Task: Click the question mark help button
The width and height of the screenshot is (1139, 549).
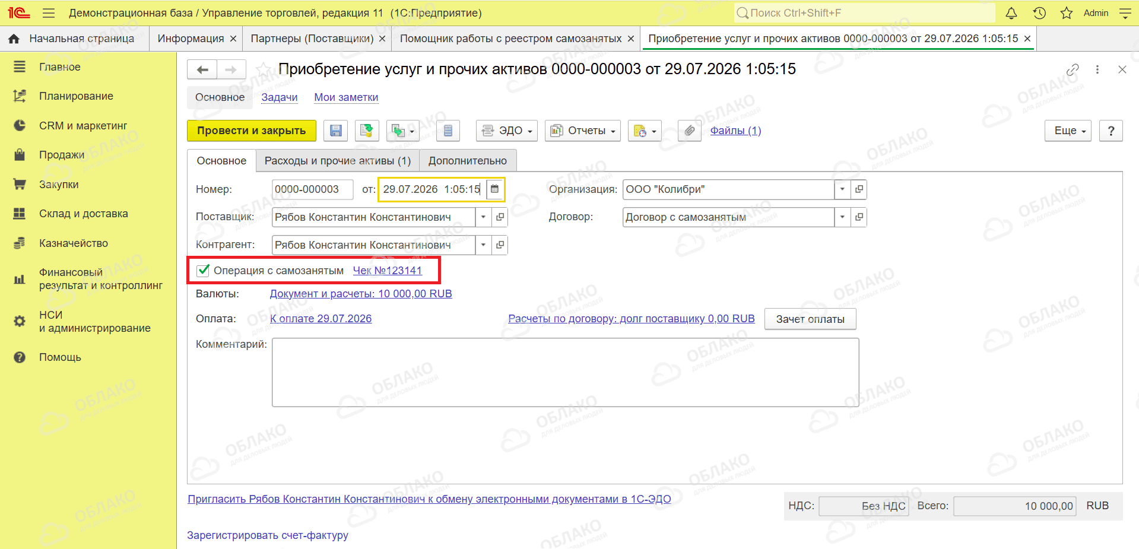Action: point(1111,131)
